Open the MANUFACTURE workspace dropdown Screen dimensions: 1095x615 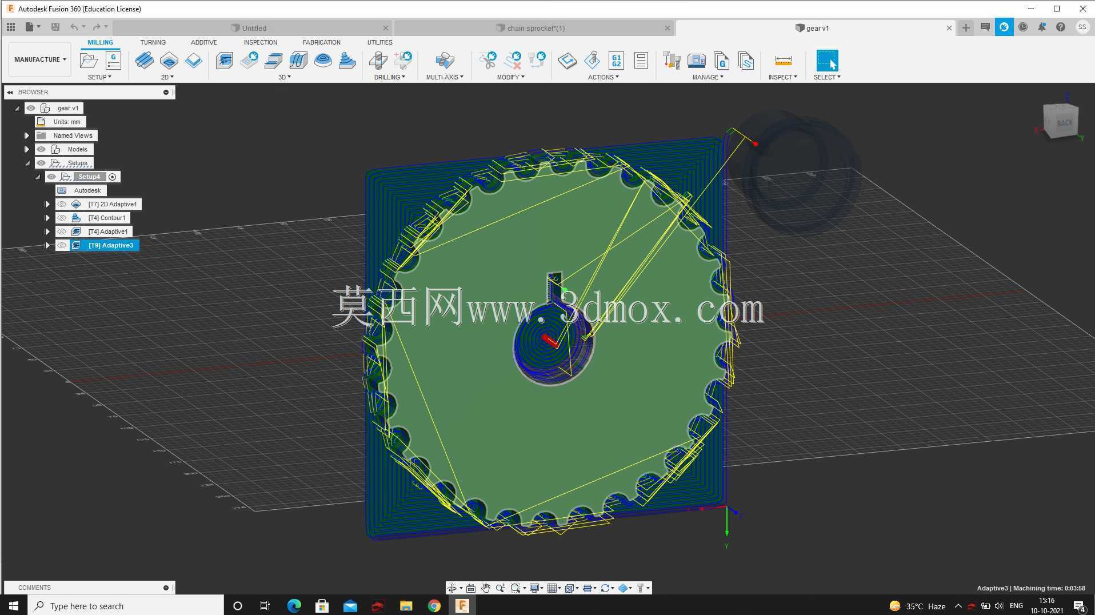tap(40, 59)
